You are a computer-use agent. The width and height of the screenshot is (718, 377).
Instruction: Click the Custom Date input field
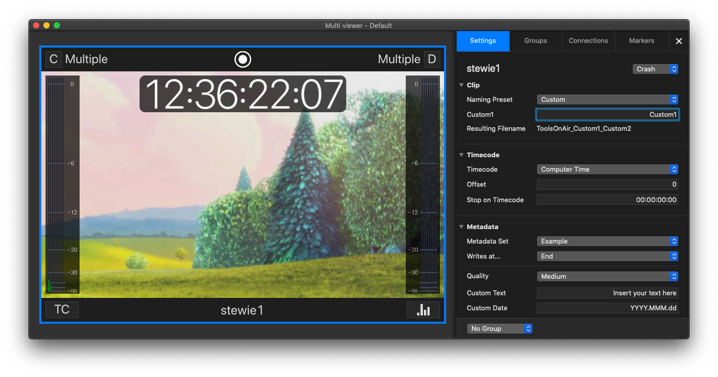pos(607,308)
